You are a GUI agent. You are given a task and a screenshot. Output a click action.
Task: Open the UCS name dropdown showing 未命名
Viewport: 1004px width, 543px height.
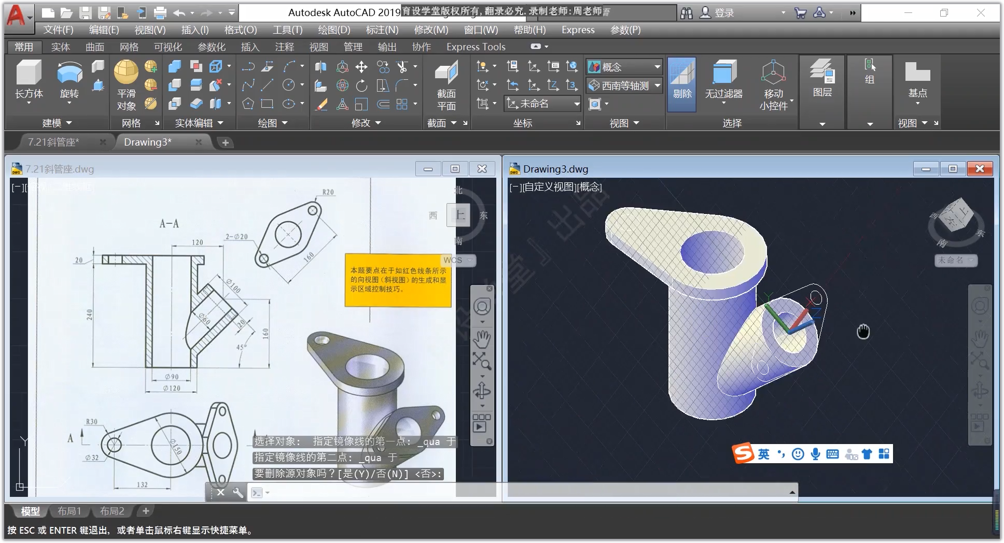543,104
